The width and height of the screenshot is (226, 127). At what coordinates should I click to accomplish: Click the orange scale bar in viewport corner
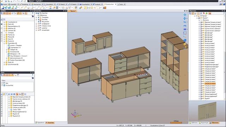coord(176,123)
